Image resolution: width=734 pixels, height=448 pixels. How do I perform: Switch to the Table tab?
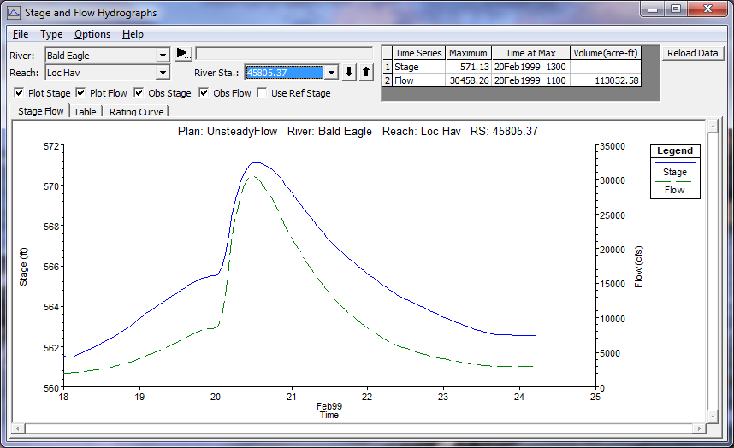(85, 111)
